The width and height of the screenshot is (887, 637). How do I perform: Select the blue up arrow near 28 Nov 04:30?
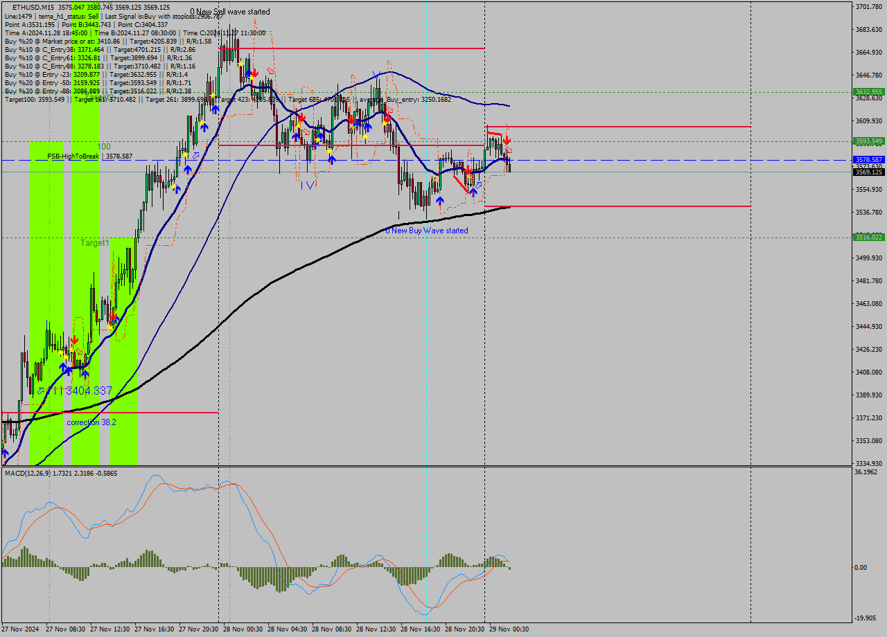pos(296,136)
